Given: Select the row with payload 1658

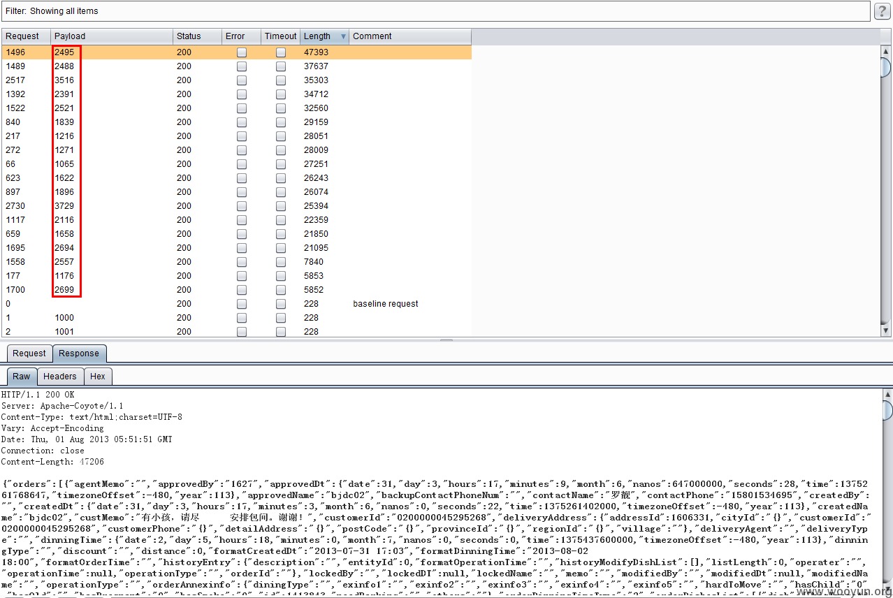Looking at the screenshot, I should (236, 234).
